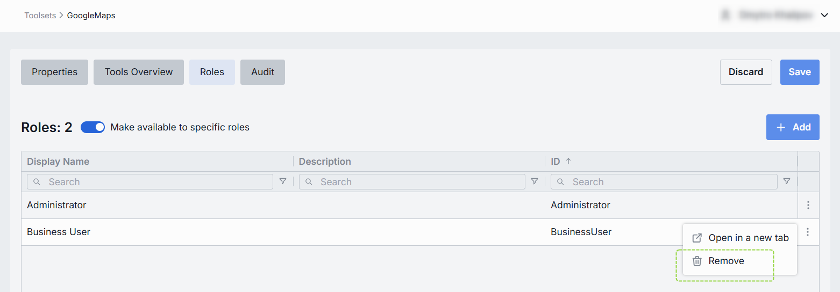Toggle Make available to specific roles
The image size is (840, 292).
92,127
